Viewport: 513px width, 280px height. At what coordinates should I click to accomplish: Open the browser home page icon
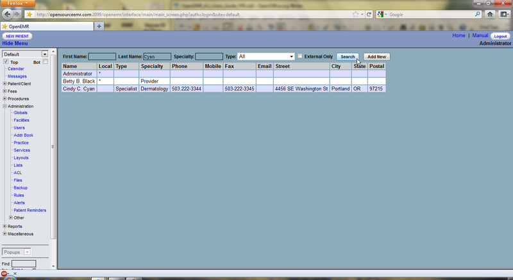[490, 14]
